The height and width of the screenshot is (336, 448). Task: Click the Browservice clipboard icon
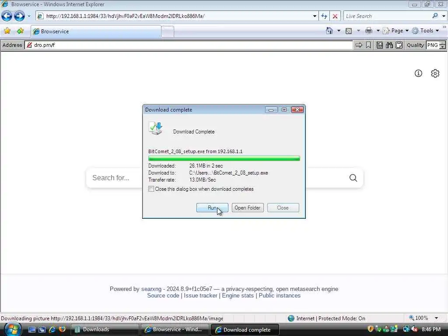click(x=399, y=45)
